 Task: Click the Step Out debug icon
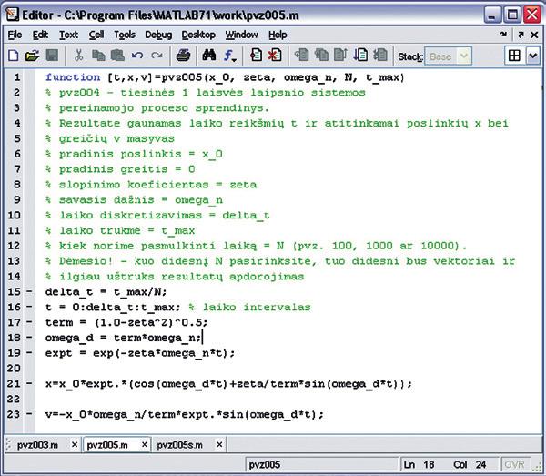pos(340,56)
